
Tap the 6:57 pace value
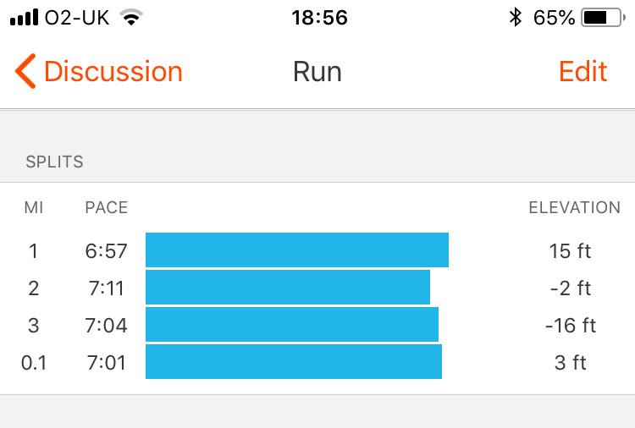click(106, 251)
